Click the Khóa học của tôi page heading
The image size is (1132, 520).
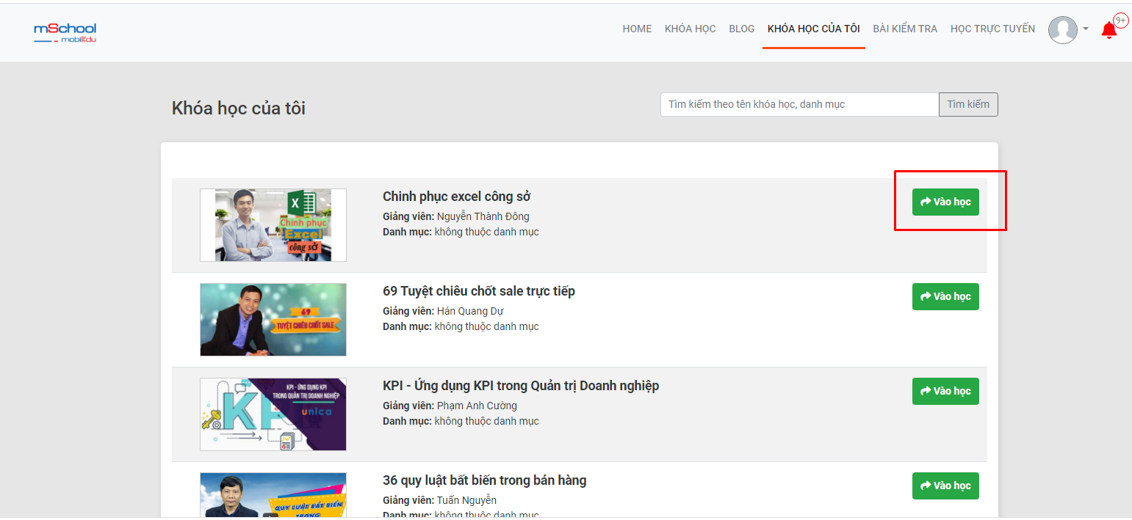[239, 109]
